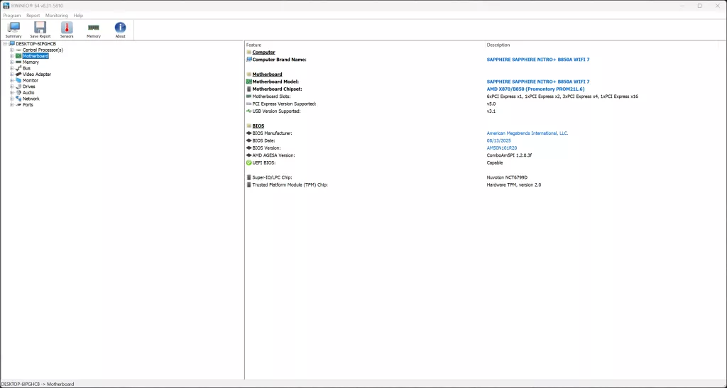Click icon beside Motherboard Chipset row
Image resolution: width=727 pixels, height=388 pixels.
pos(249,89)
